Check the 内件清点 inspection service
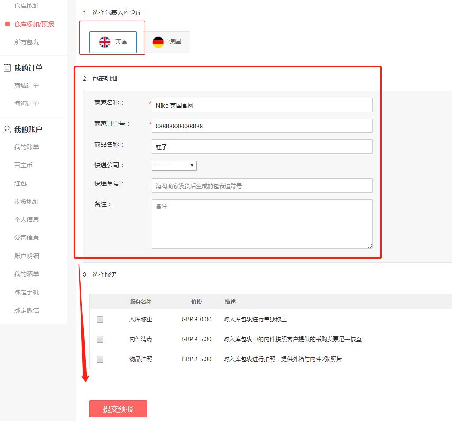 [x=100, y=339]
